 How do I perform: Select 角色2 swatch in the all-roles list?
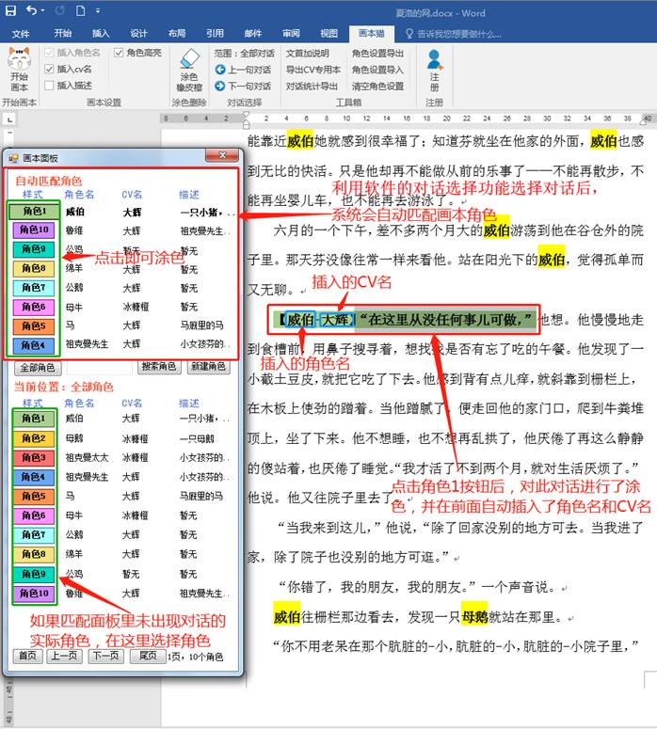34,438
